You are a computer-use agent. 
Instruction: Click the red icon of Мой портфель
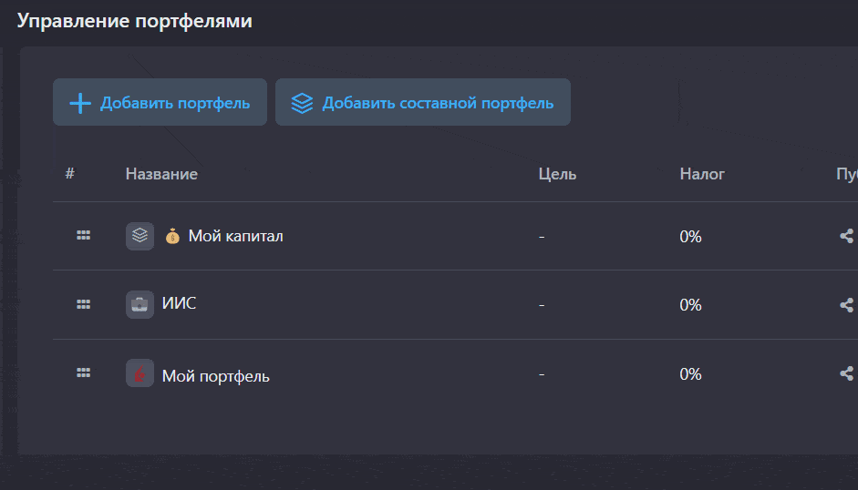click(x=140, y=373)
